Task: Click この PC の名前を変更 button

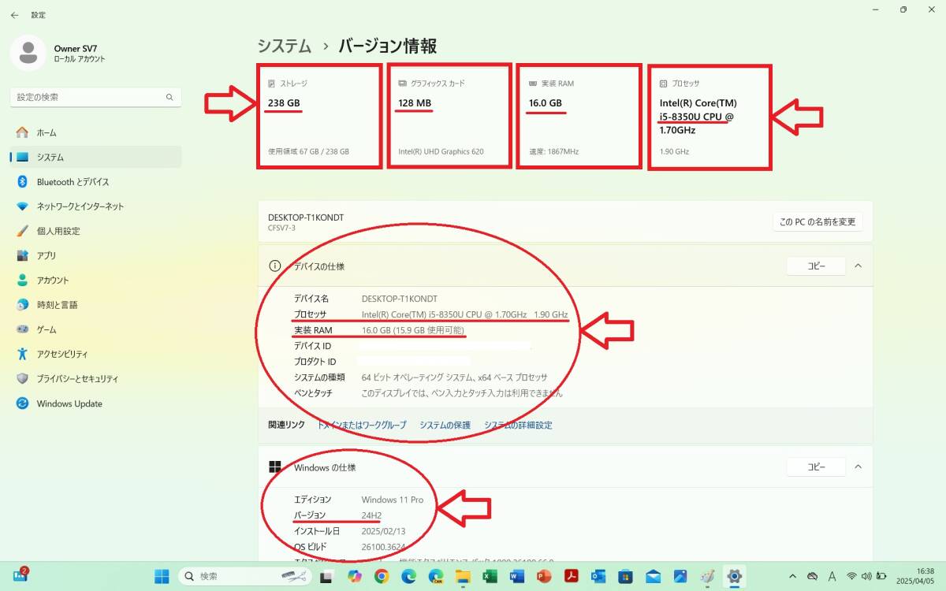Action: coord(818,221)
